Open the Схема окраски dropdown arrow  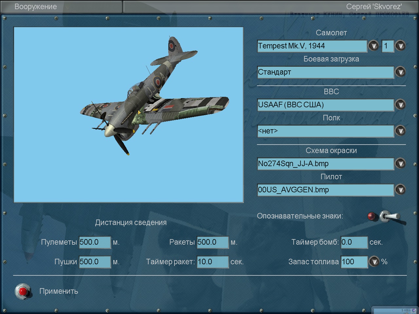tap(400, 164)
